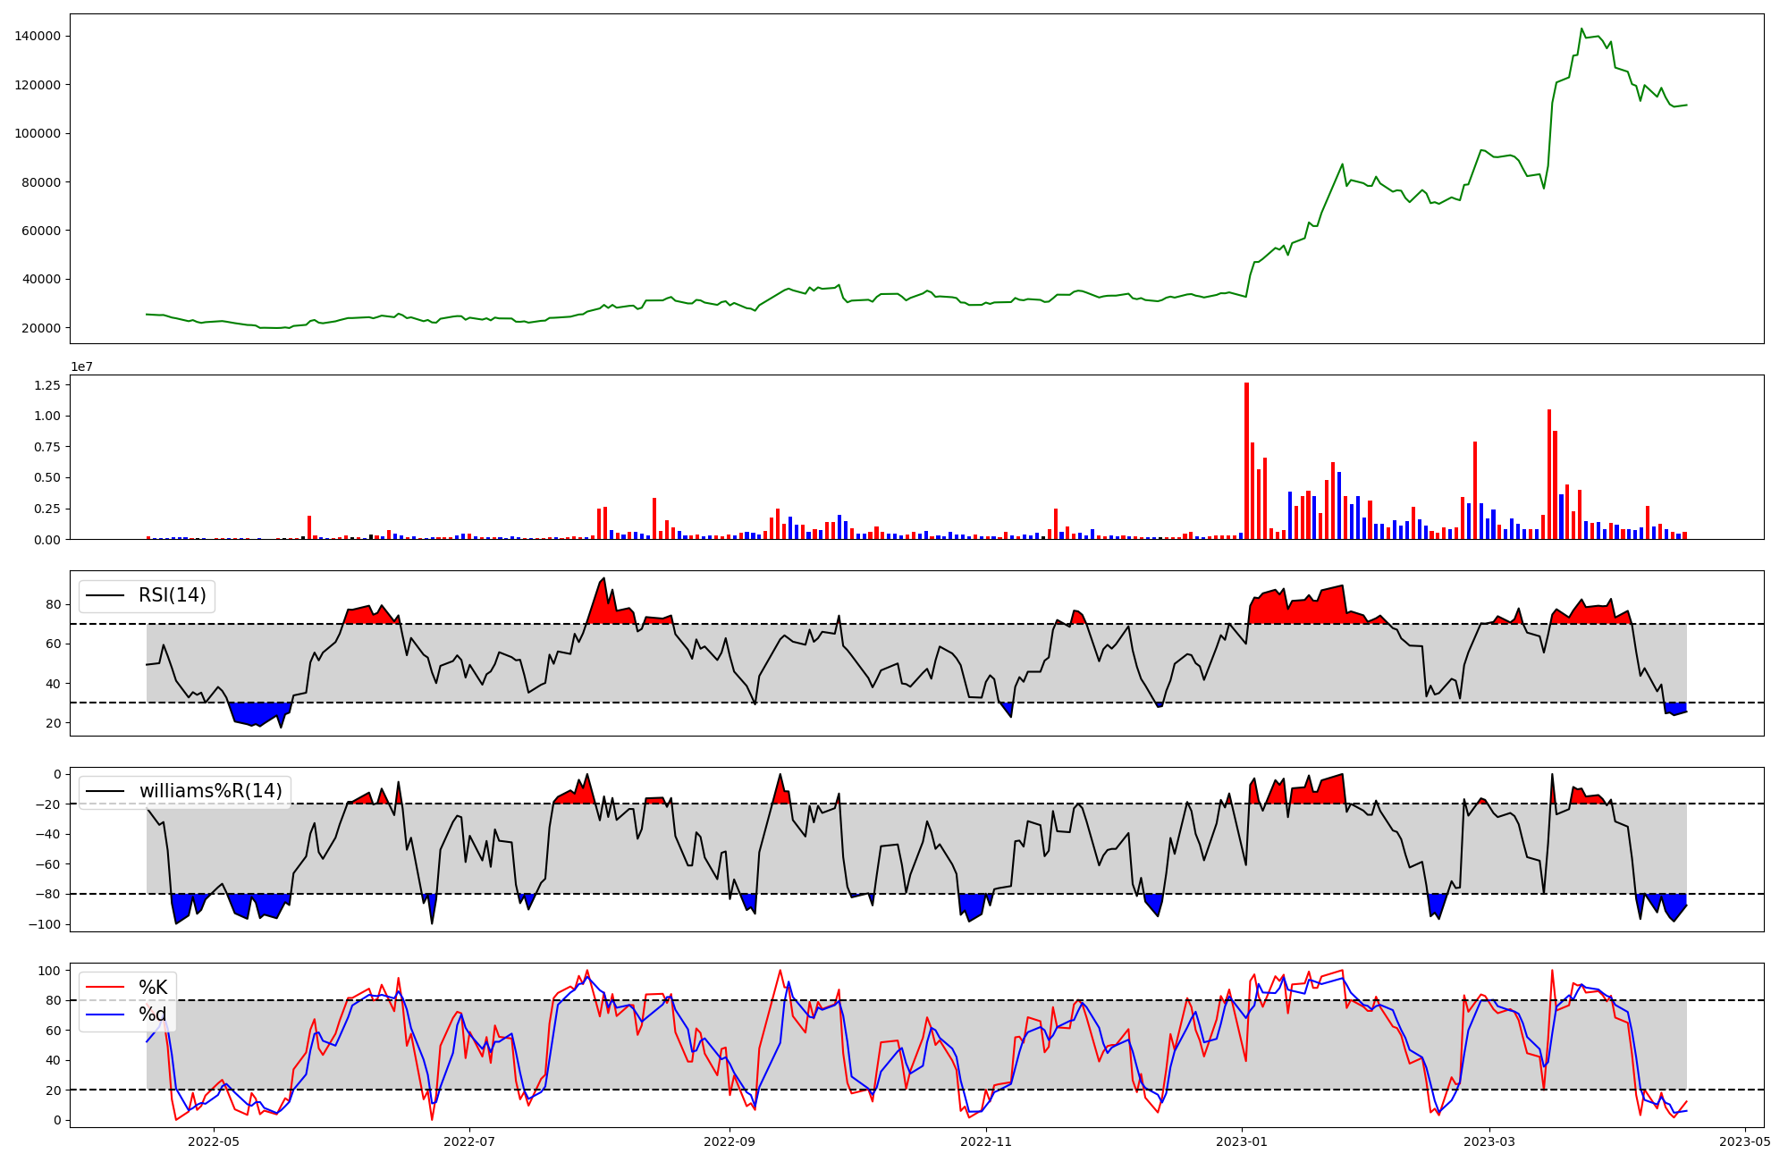Click the 2023-01 date tick label

point(1242,1141)
